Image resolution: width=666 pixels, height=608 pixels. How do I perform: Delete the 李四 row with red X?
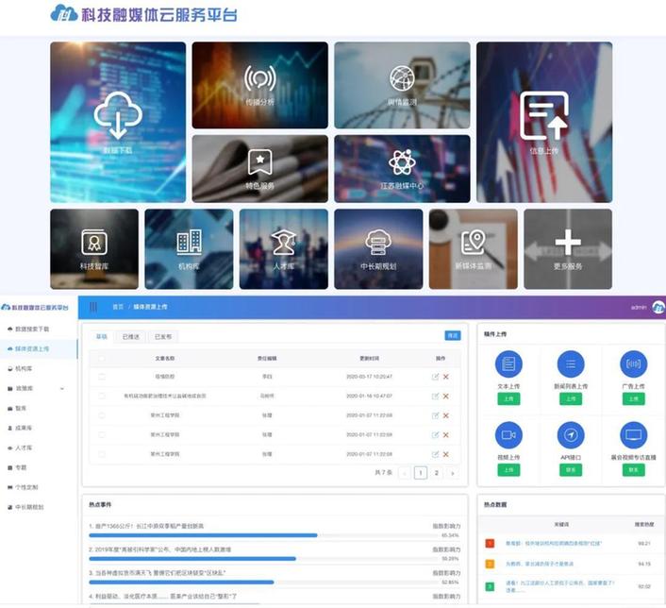click(x=446, y=377)
